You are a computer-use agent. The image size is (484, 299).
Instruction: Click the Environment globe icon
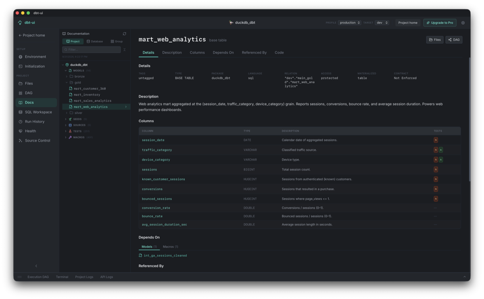coord(21,57)
